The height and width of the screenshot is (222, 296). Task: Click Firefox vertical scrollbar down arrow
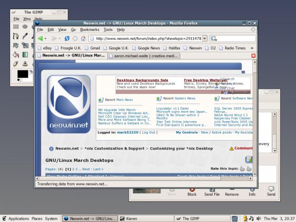click(x=254, y=174)
